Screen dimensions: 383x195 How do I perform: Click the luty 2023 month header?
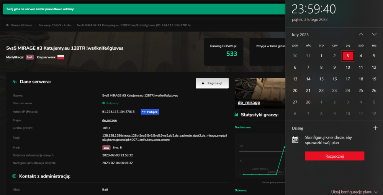[x=300, y=35]
